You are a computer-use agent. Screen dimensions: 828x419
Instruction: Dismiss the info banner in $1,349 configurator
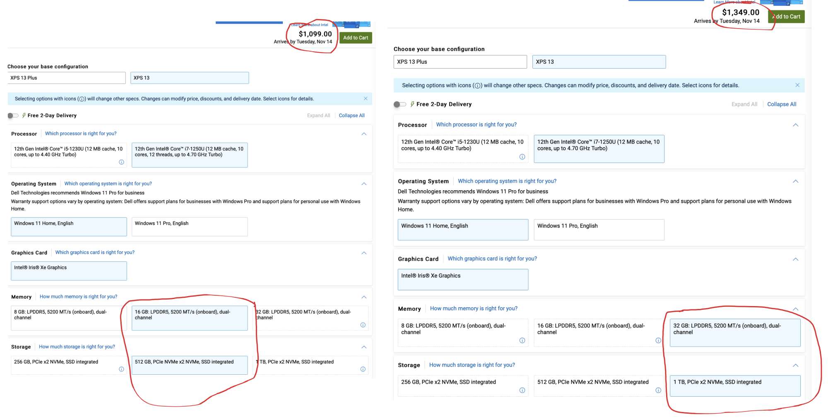[x=797, y=85]
